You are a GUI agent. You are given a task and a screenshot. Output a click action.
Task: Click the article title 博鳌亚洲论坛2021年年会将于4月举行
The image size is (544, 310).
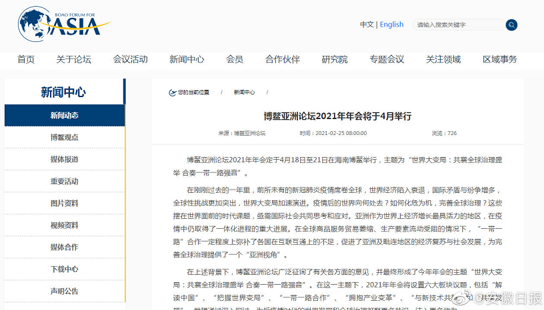pyautogui.click(x=337, y=116)
